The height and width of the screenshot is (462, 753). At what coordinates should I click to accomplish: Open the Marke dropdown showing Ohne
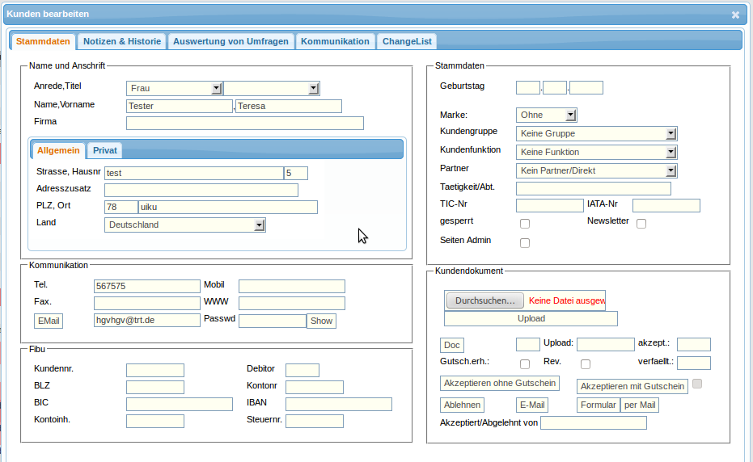[x=546, y=115]
